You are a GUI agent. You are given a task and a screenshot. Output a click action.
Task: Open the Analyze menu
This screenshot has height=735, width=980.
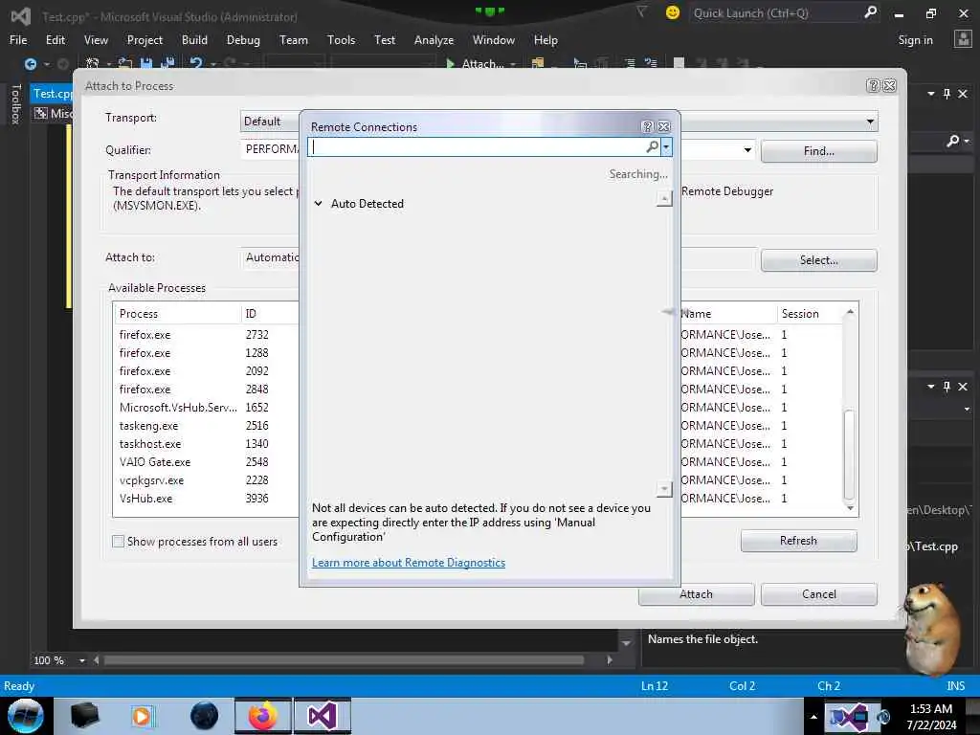point(434,39)
